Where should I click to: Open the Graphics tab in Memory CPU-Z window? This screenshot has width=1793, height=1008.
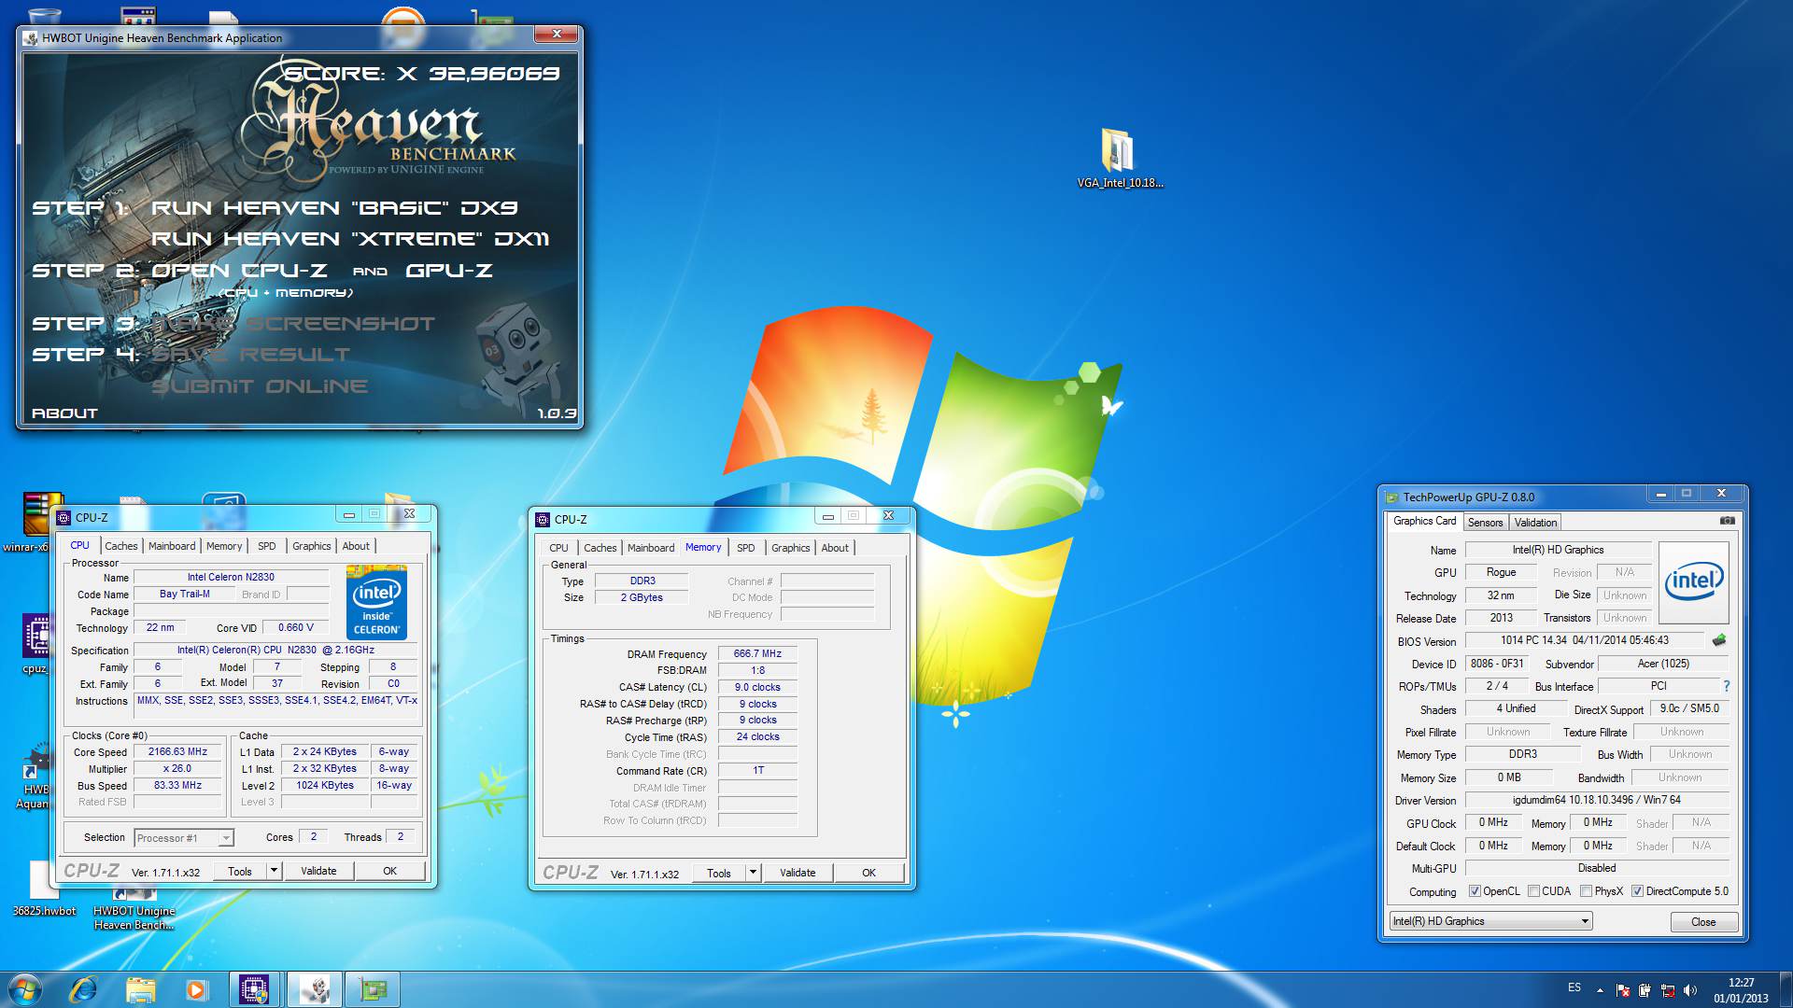tap(790, 548)
